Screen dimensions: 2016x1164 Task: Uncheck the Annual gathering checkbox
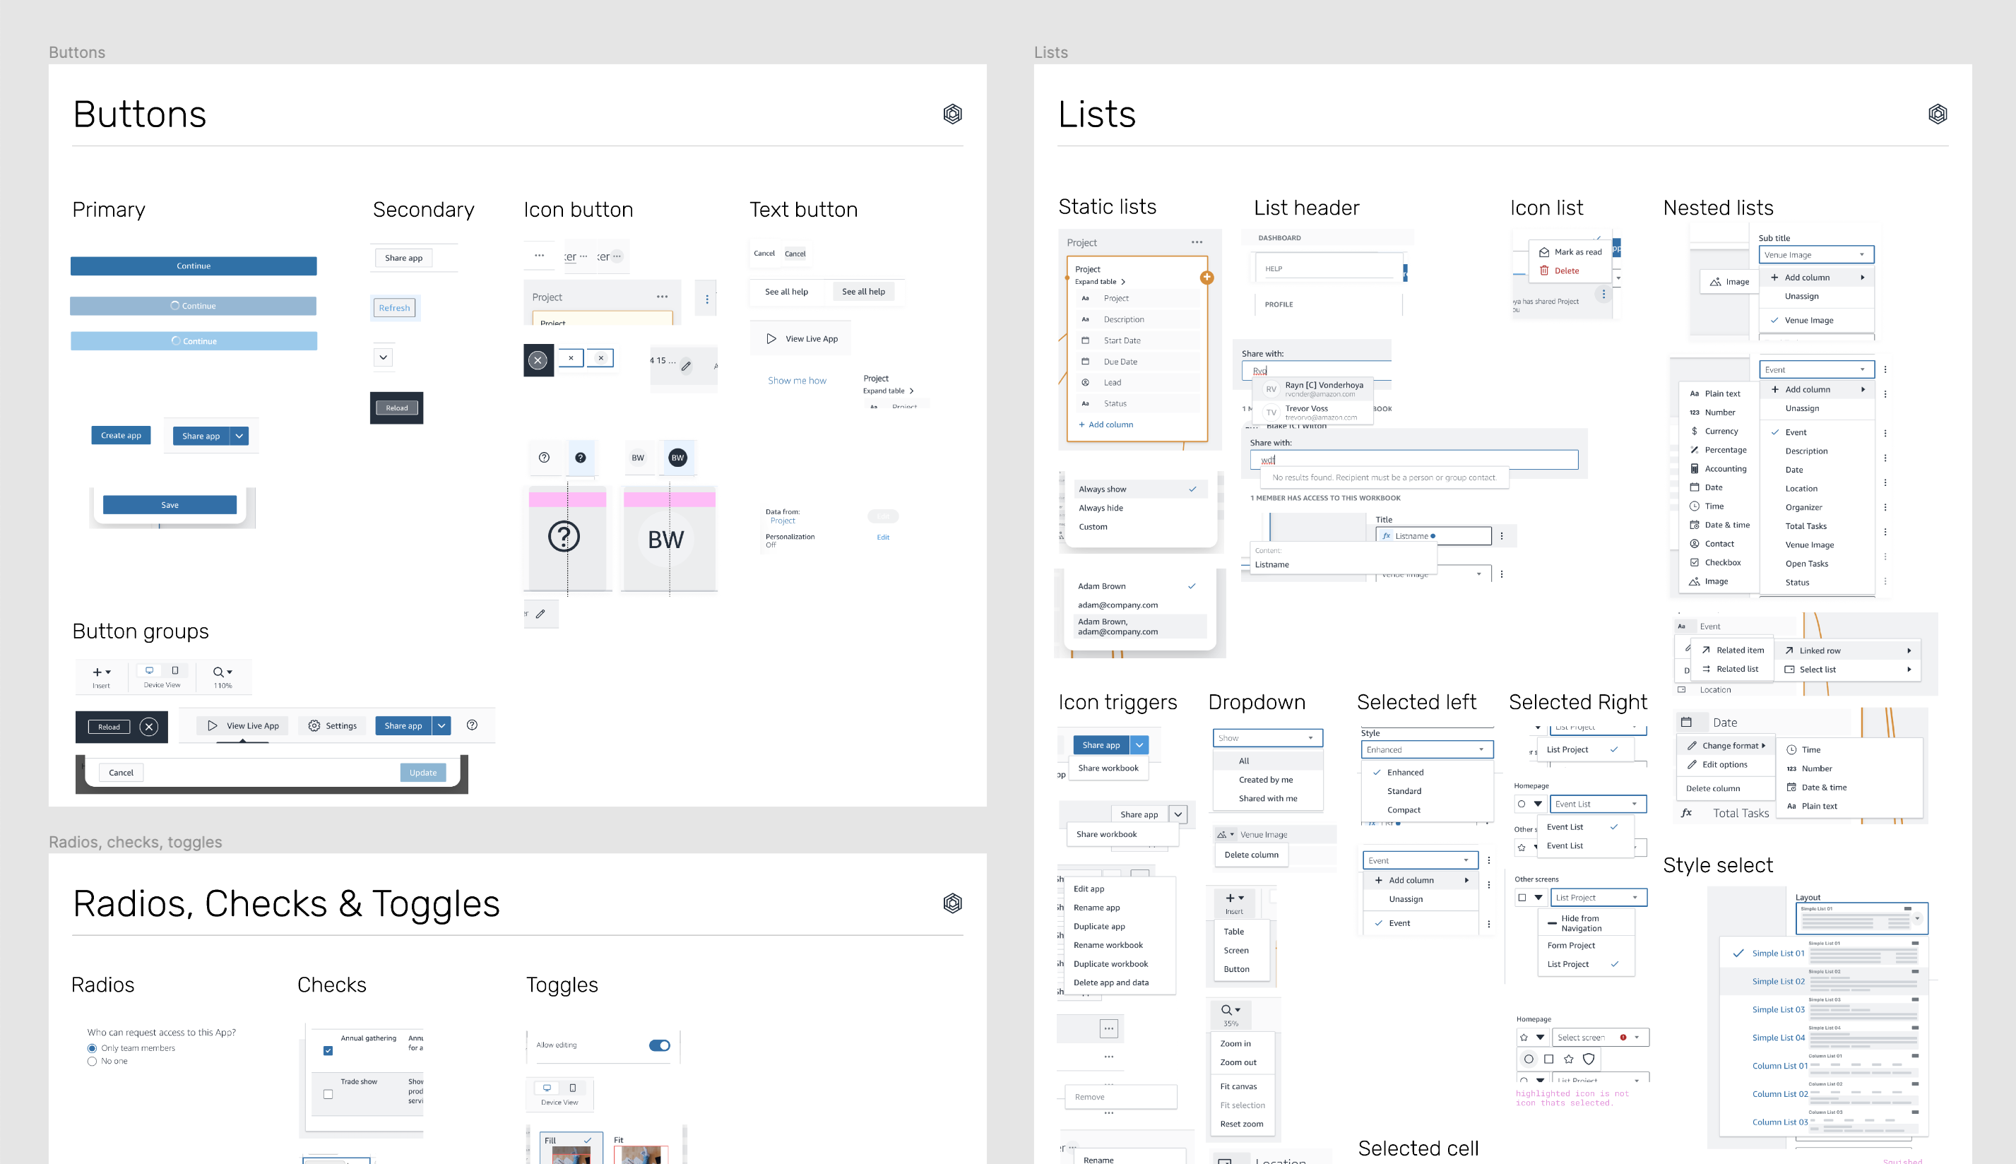(x=328, y=1050)
